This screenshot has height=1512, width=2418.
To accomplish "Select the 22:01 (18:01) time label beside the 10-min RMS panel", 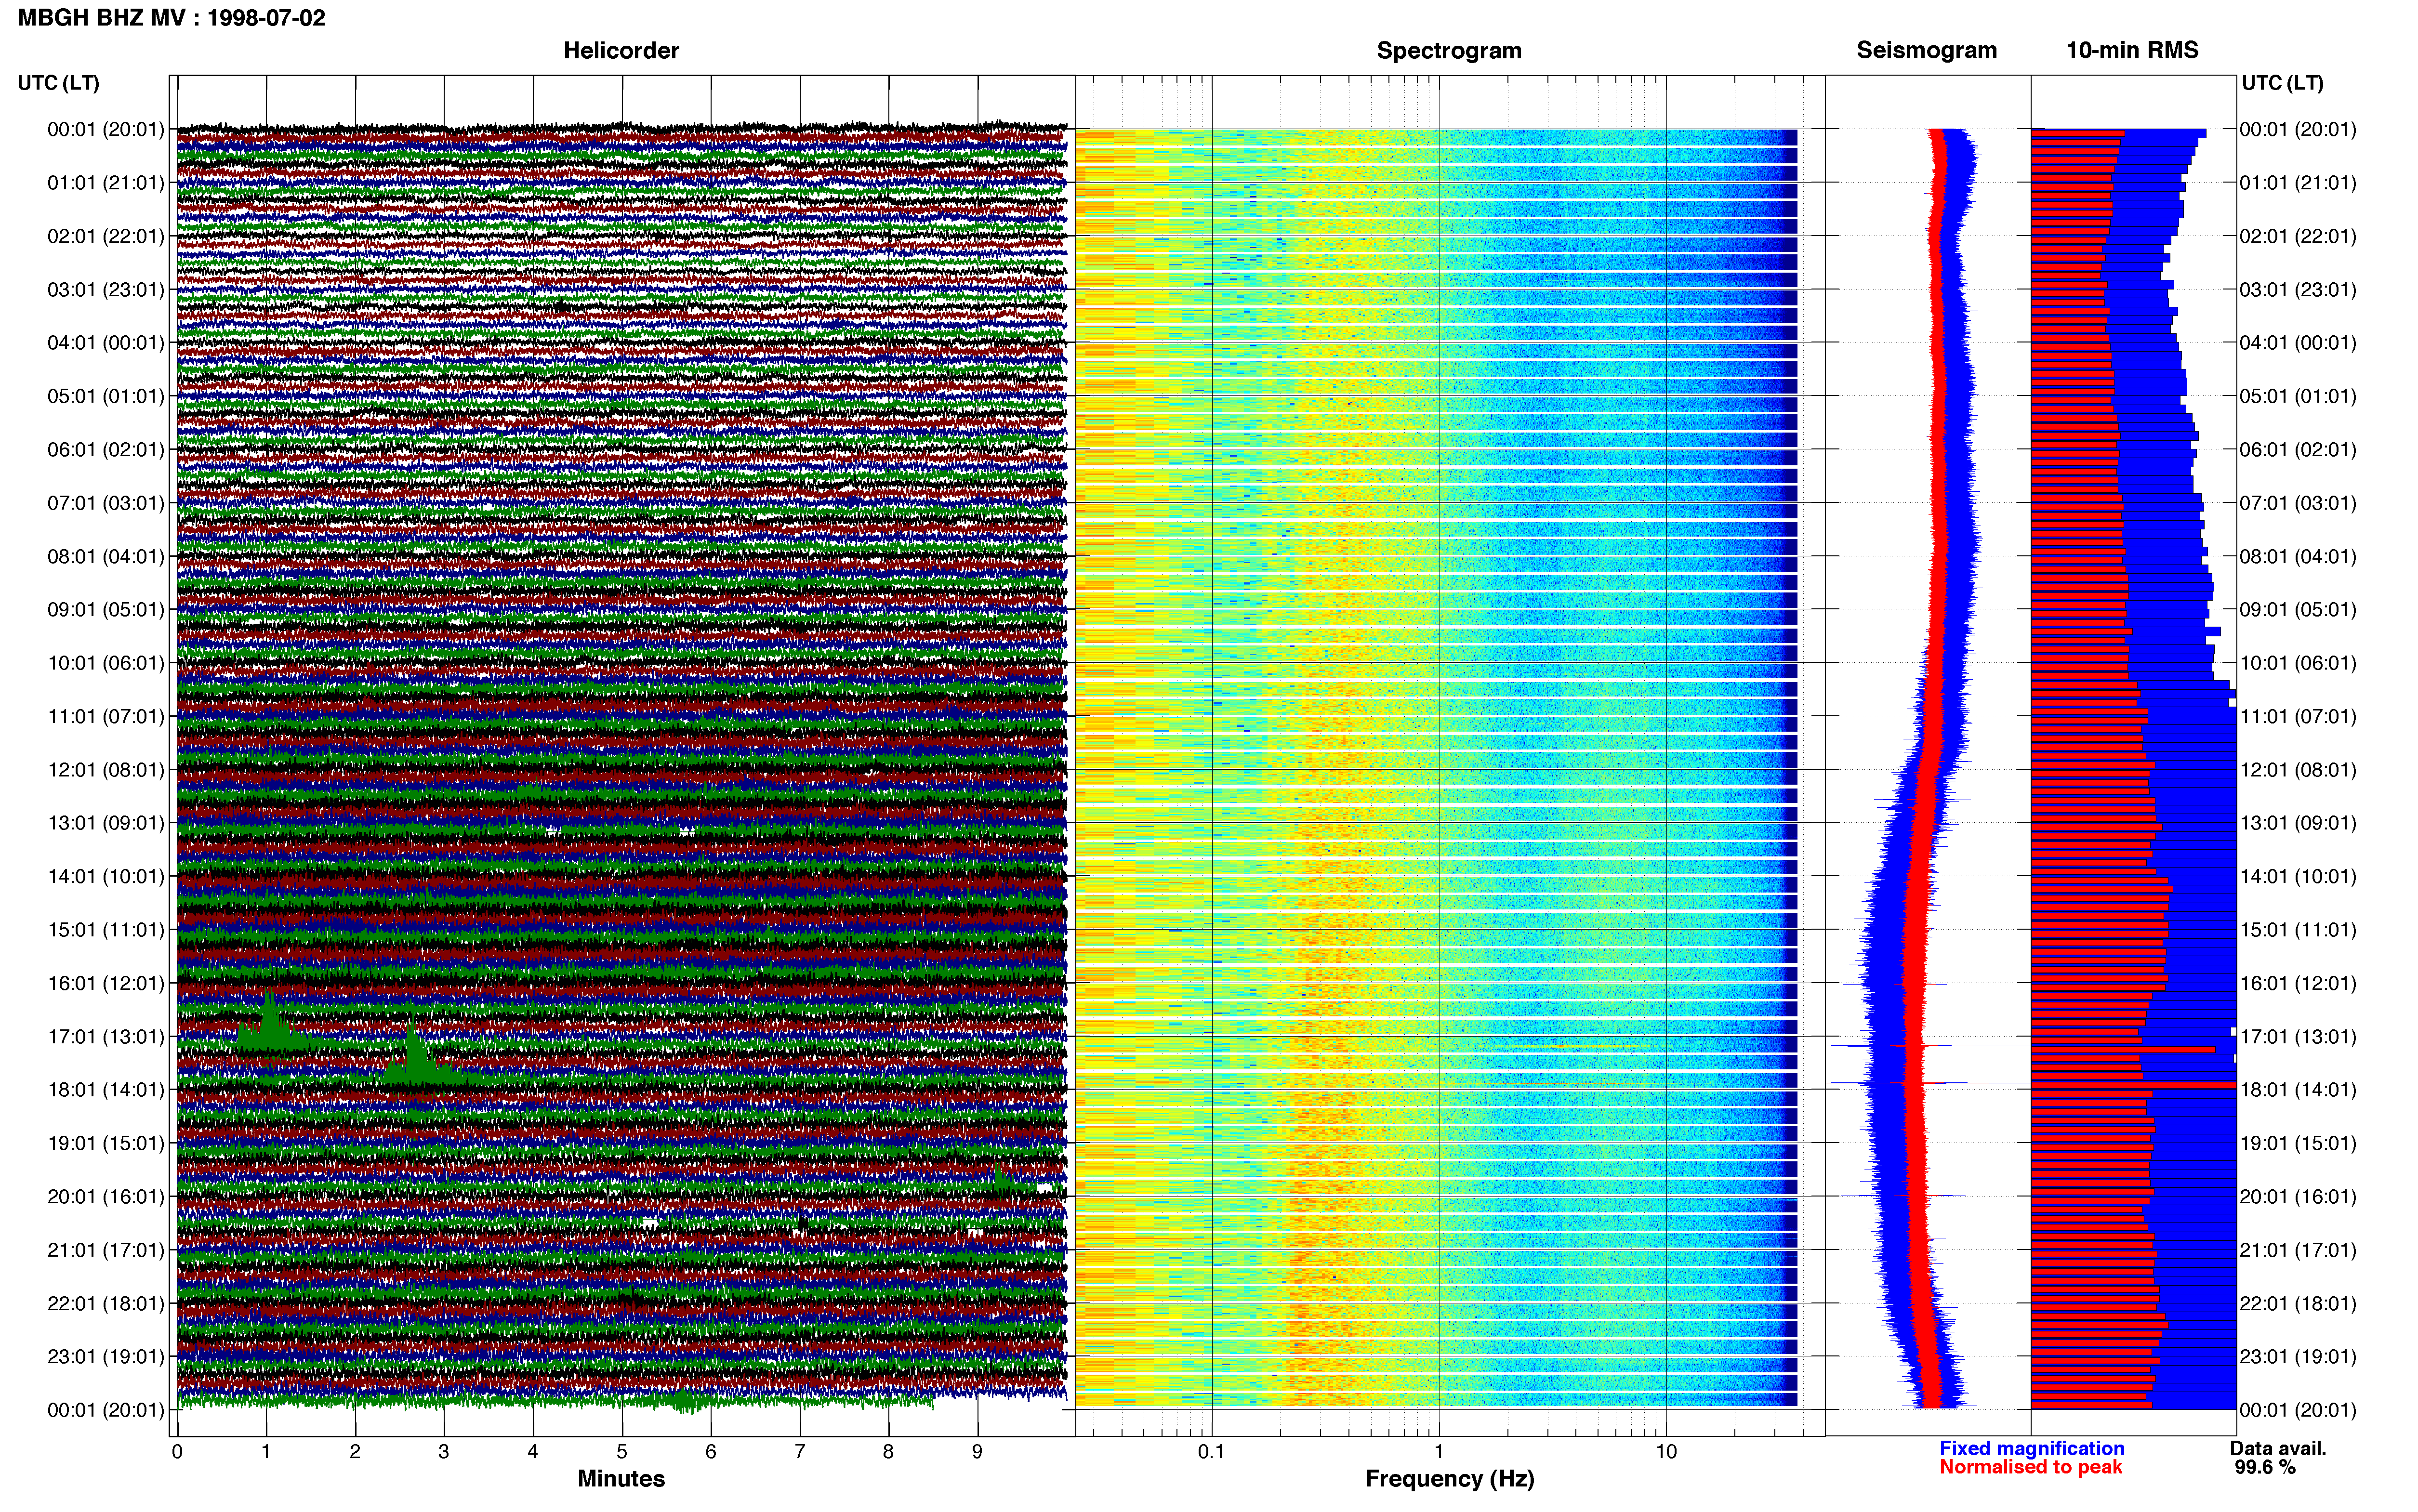I will pos(2298,1303).
